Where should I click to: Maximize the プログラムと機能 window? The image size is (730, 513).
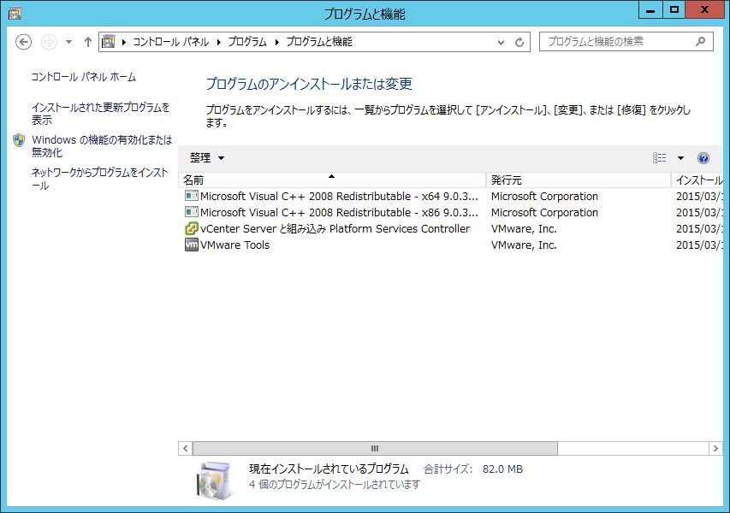pyautogui.click(x=674, y=9)
